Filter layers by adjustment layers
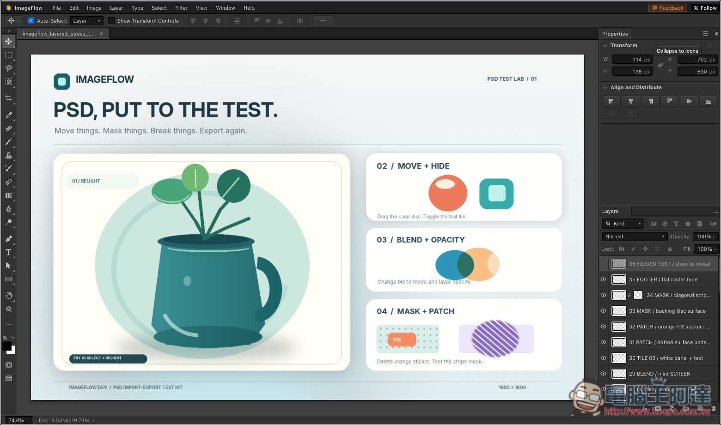This screenshot has width=721, height=425. (665, 224)
